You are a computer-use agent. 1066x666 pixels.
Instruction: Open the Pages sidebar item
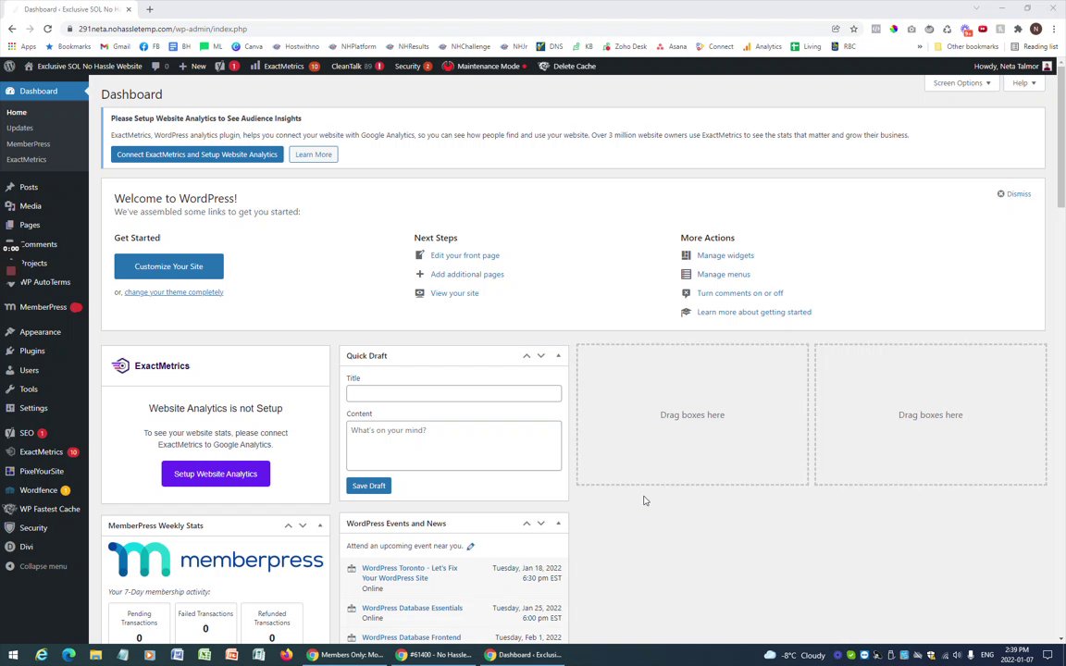tap(30, 225)
